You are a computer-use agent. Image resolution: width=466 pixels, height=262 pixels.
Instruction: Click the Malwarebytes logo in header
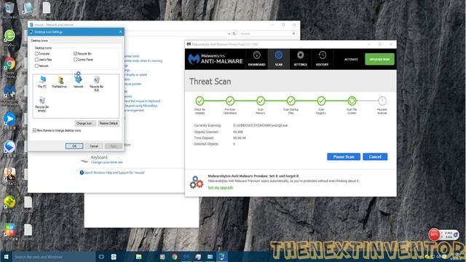click(x=216, y=59)
